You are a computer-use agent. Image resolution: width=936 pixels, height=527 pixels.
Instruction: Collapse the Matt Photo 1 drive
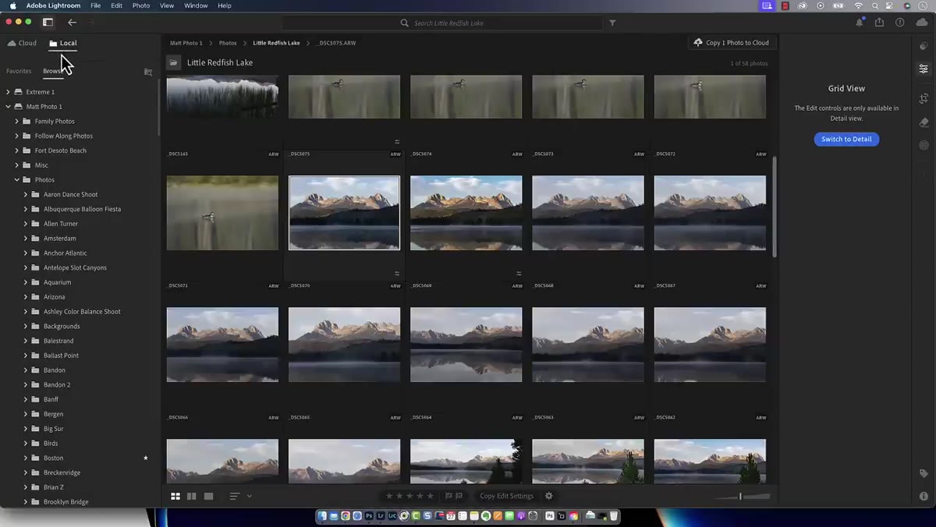[8, 107]
